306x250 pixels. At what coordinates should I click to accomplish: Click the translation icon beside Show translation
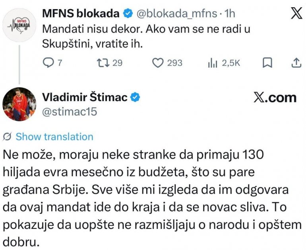click(x=7, y=137)
